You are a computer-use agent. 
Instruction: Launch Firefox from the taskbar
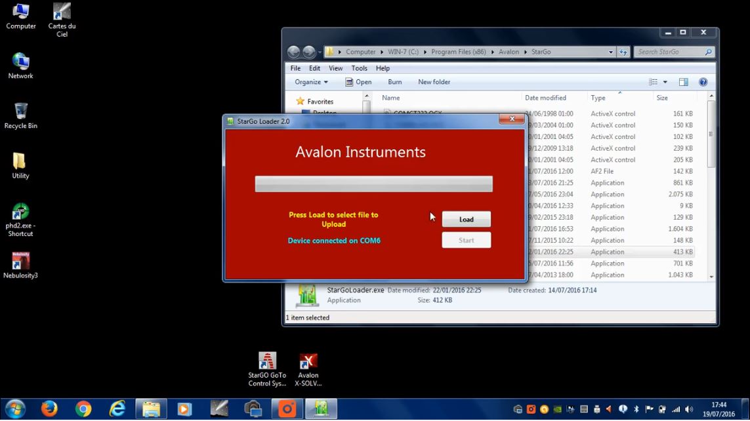[x=49, y=409]
